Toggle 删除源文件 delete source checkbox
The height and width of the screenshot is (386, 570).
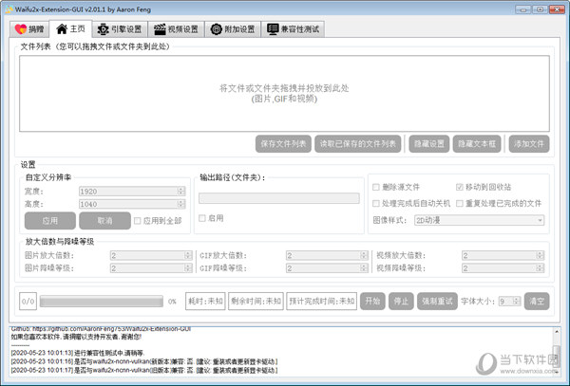click(x=376, y=187)
